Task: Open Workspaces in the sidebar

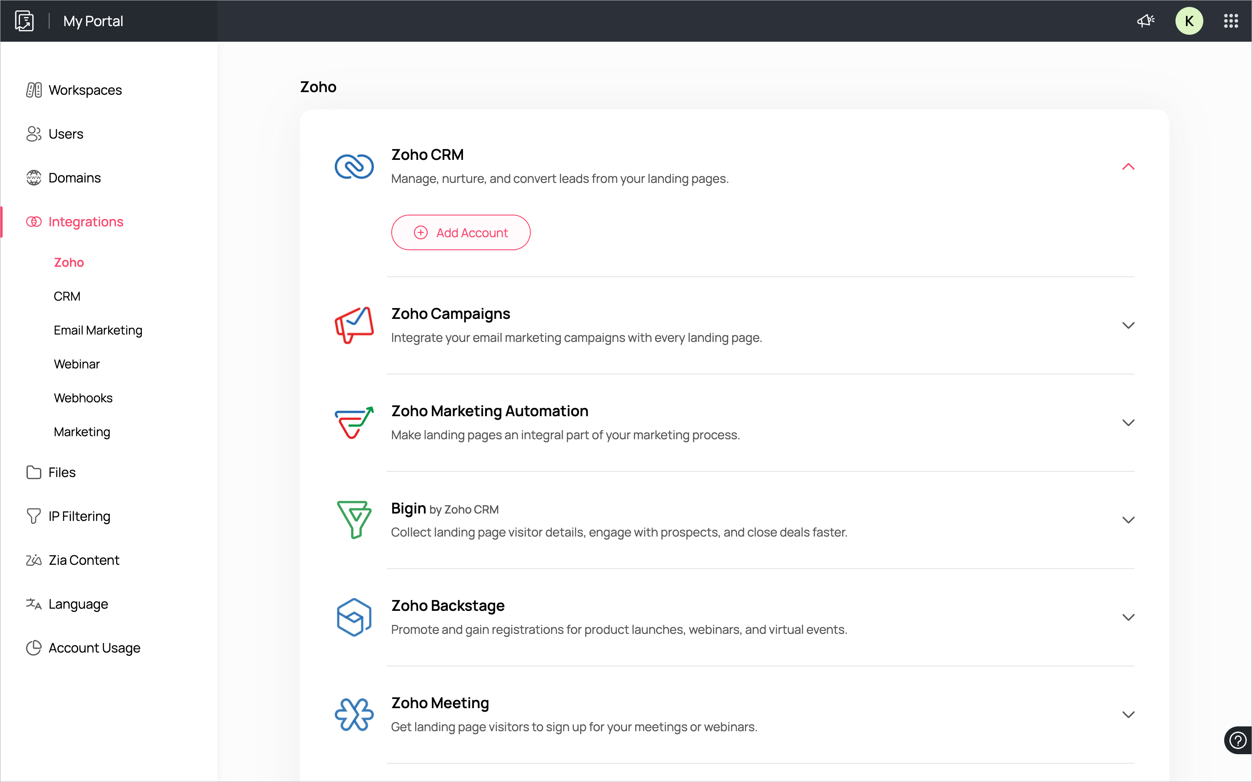Action: 85,90
